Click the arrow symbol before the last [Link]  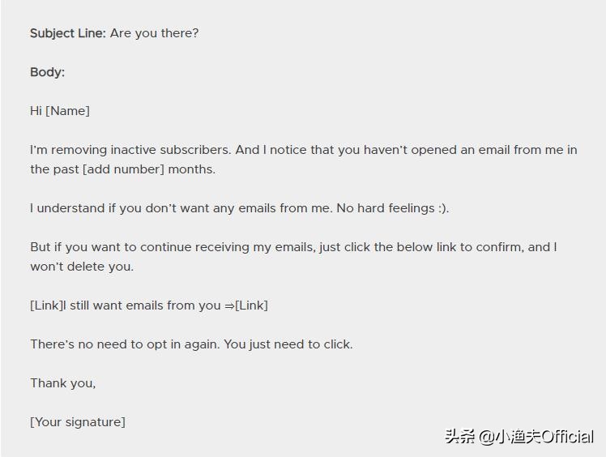228,305
